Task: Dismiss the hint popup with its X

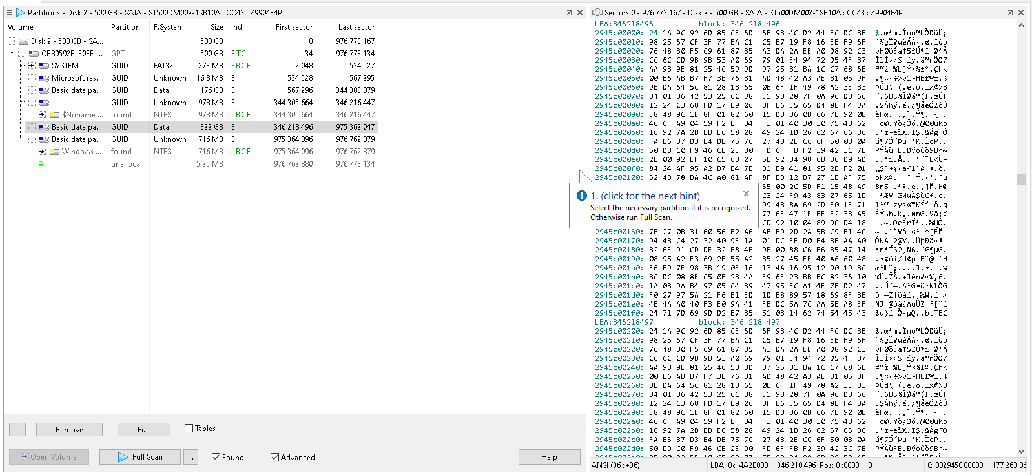Action: pos(746,194)
